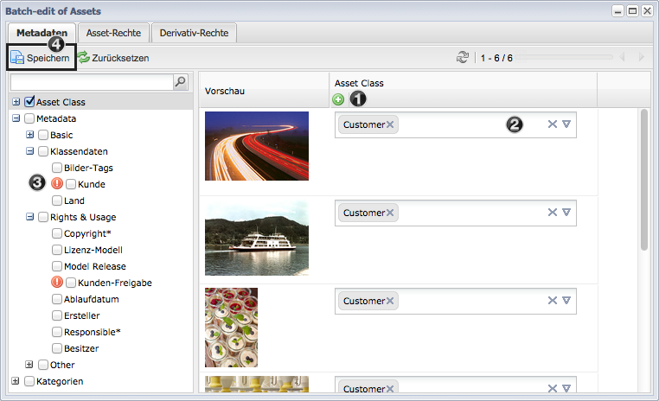The height and width of the screenshot is (401, 659).
Task: Uncheck the Asset Class checkbox
Action: pyautogui.click(x=29, y=102)
